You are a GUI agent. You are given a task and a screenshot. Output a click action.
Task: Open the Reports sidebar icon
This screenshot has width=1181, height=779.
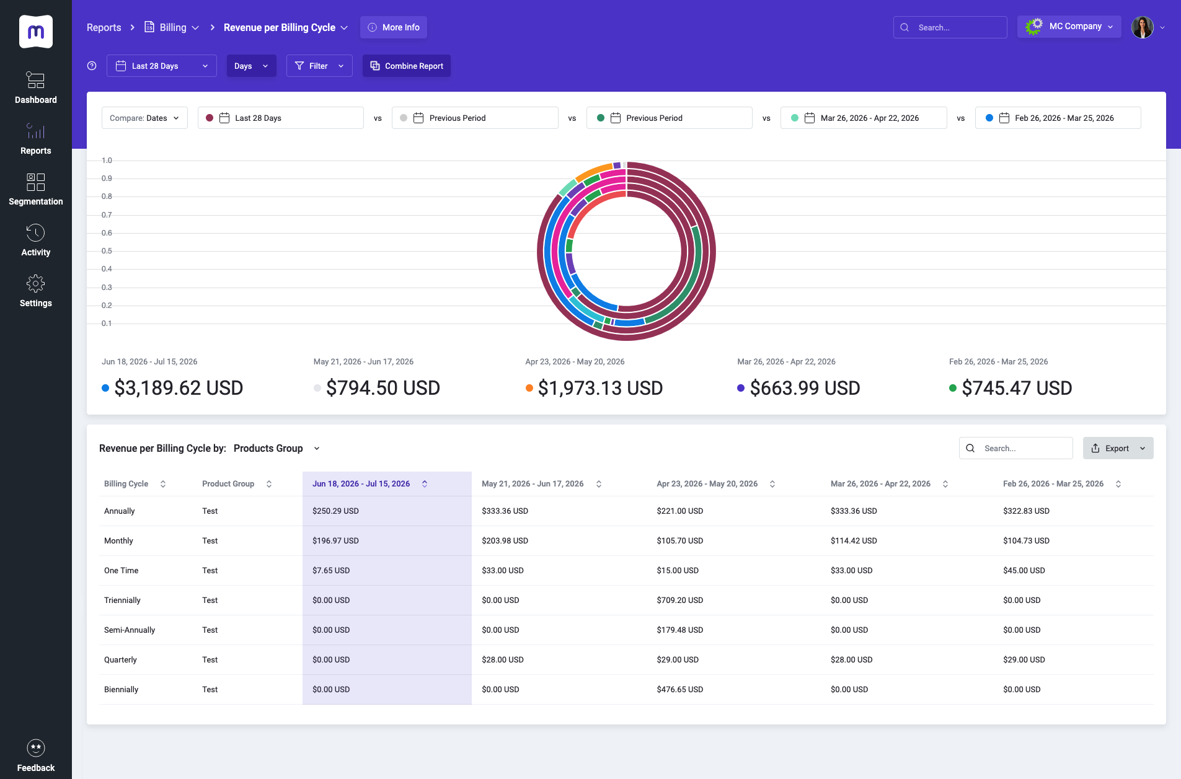35,131
